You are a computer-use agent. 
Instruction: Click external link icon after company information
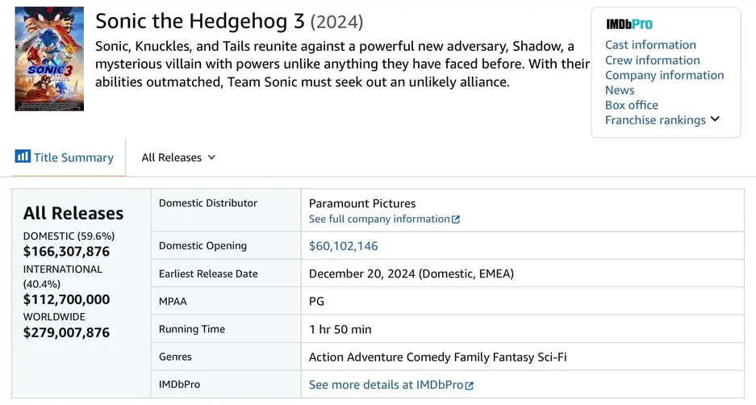point(456,219)
